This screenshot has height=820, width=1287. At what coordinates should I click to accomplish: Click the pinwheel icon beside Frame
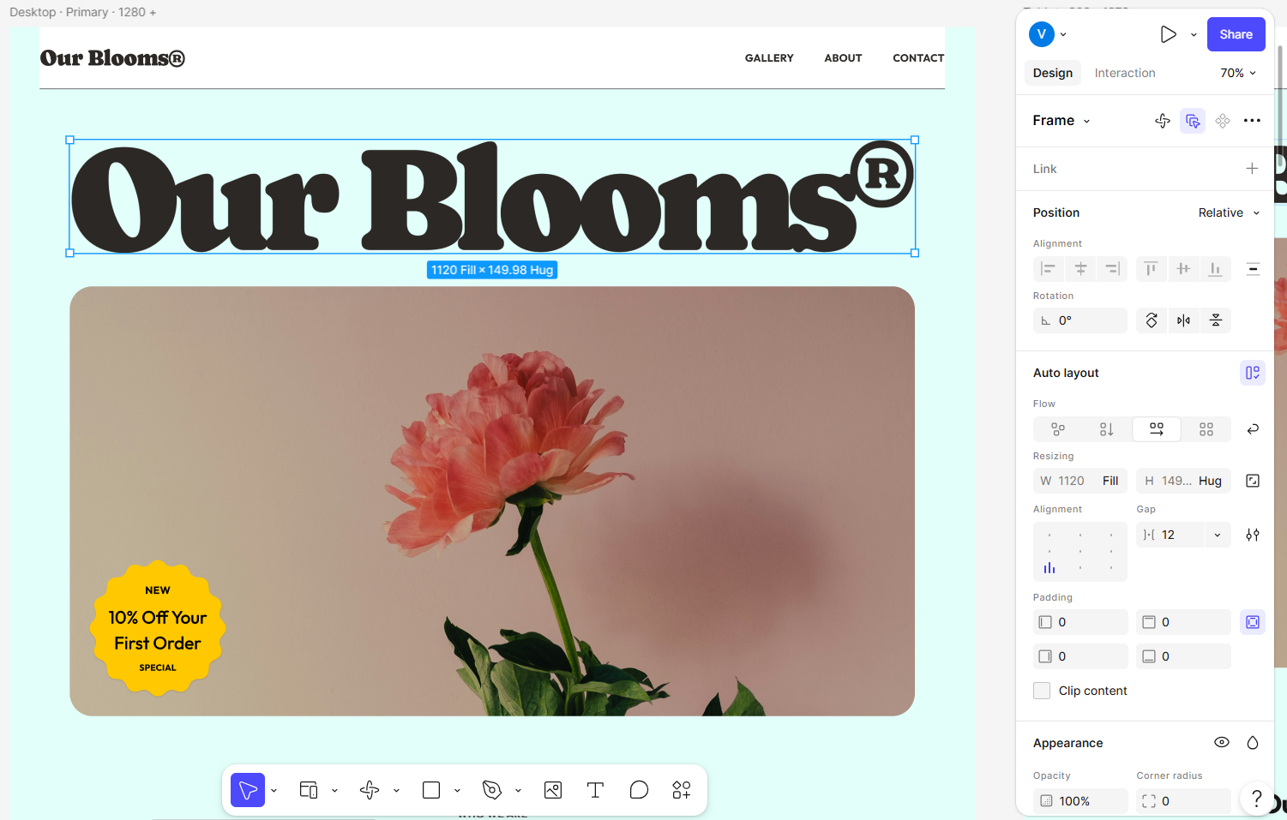coord(1163,121)
